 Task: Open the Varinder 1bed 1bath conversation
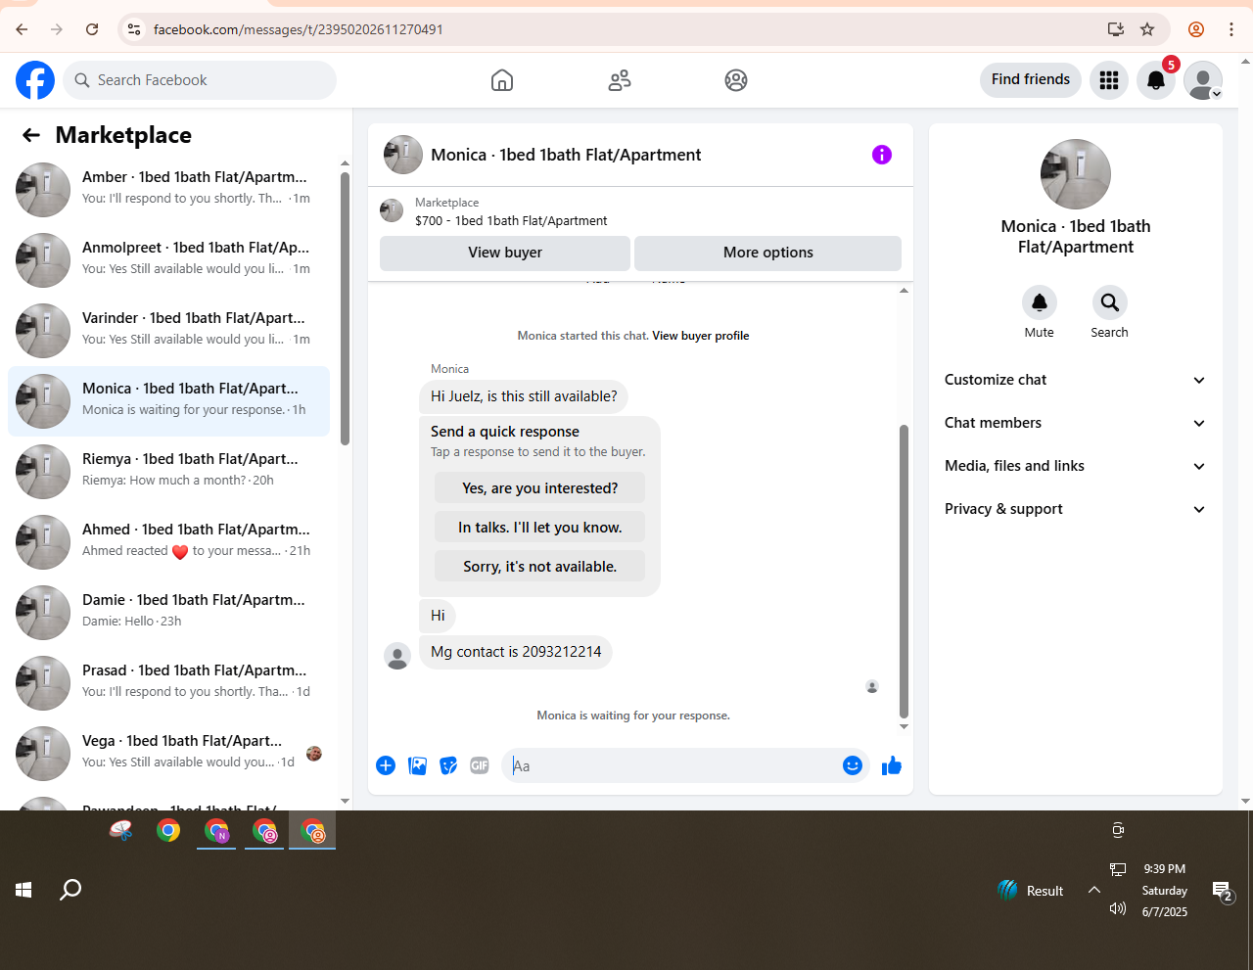point(168,330)
